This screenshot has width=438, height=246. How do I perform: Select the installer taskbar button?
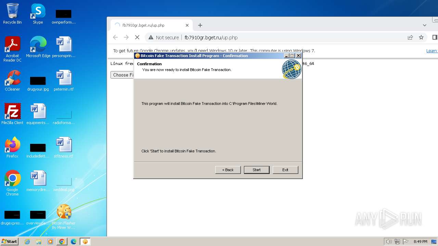85,242
